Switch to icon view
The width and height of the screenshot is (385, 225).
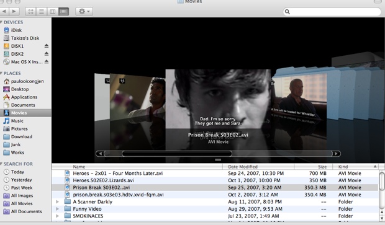point(30,12)
